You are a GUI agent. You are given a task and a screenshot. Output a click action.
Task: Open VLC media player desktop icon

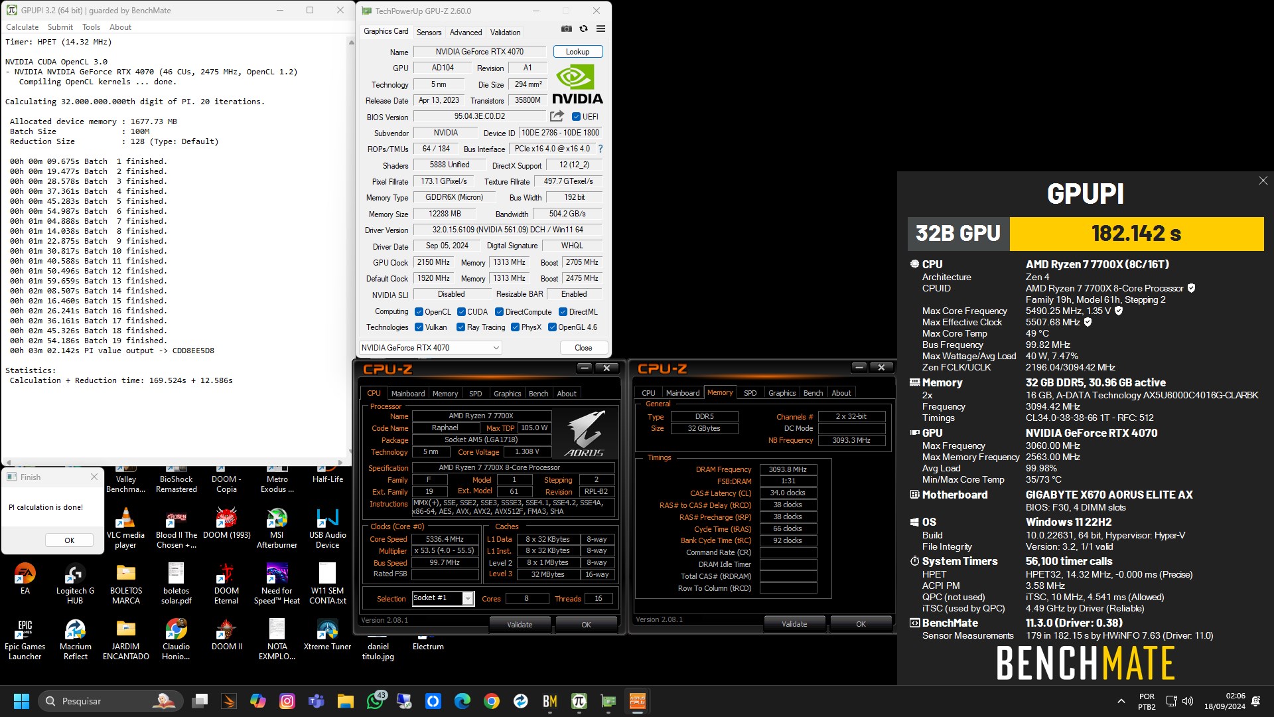point(125,528)
